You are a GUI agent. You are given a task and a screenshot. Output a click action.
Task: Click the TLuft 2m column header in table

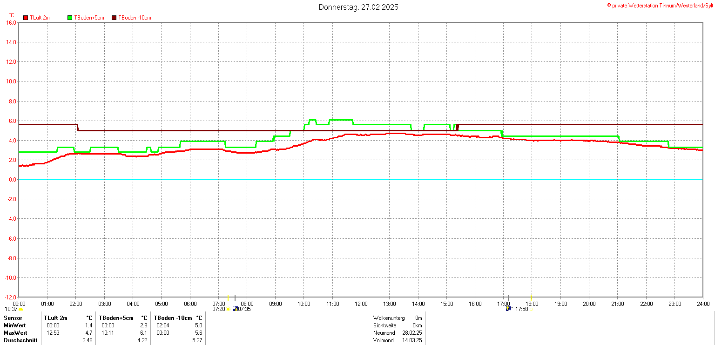click(55, 318)
